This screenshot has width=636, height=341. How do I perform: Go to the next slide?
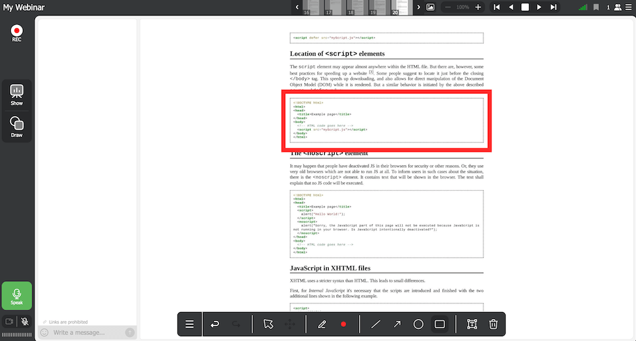coord(539,7)
